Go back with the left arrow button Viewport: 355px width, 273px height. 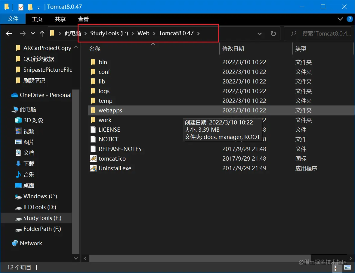tap(9, 33)
